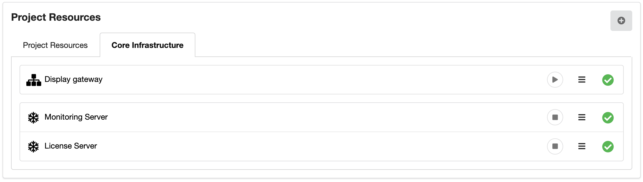The image size is (643, 182).
Task: Click empty area of Display gateway row
Action: click(x=311, y=80)
